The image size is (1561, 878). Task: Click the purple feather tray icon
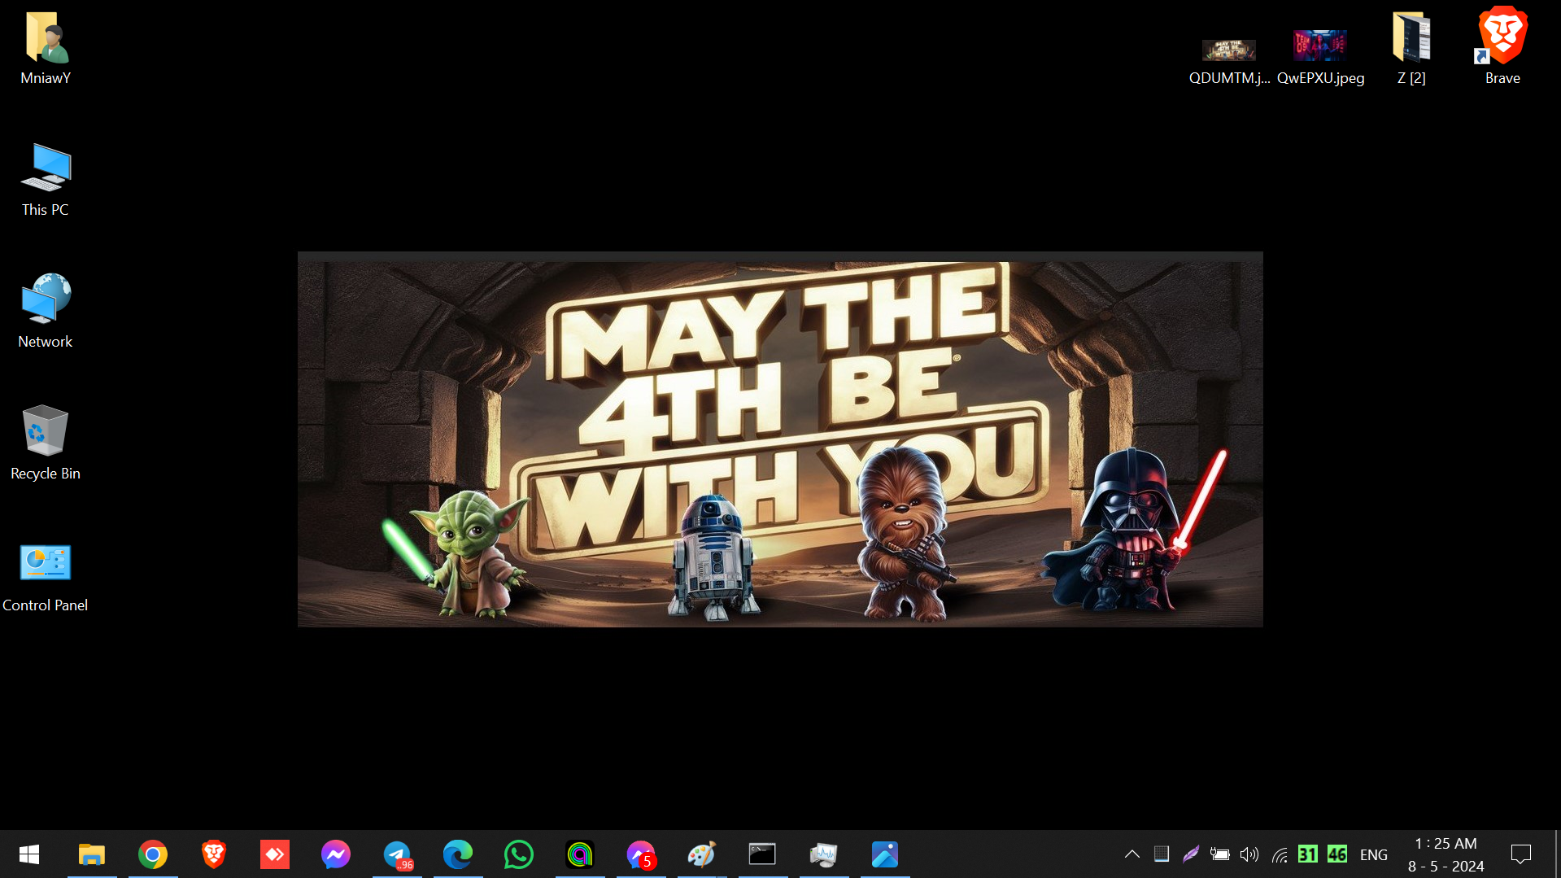pos(1191,854)
